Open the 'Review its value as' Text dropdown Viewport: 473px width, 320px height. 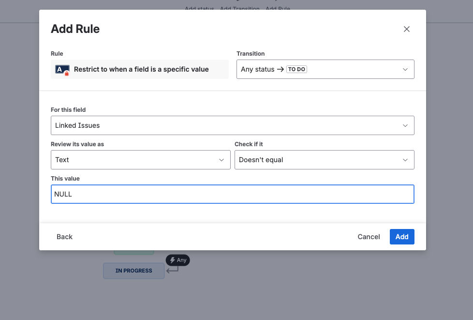point(141,160)
